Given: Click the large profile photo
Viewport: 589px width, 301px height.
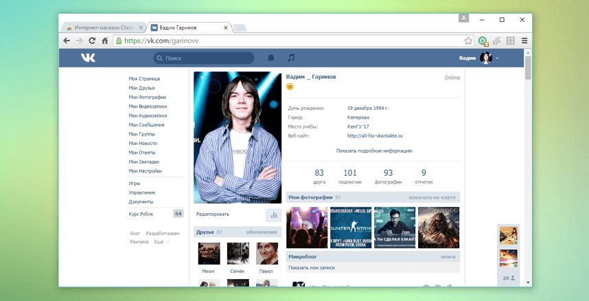Looking at the screenshot, I should pyautogui.click(x=238, y=137).
